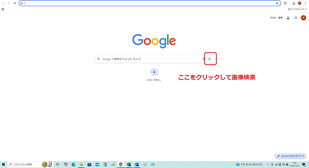Toggle the Japanese IME あ indicator
309x168 pixels.
click(287, 164)
